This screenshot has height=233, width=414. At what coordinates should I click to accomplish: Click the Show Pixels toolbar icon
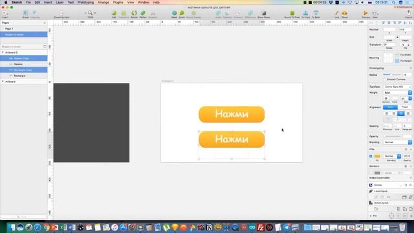coord(263,14)
